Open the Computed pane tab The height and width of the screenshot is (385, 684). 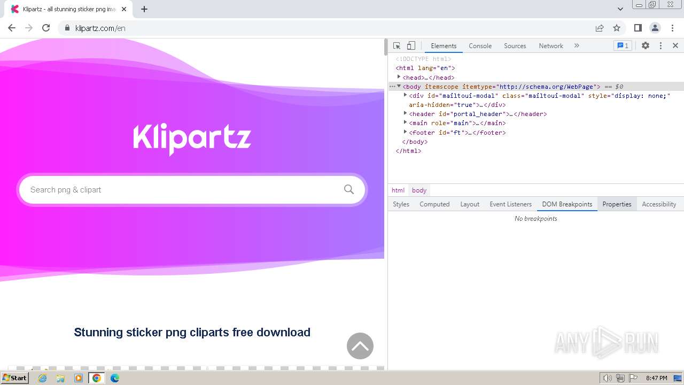(434, 204)
